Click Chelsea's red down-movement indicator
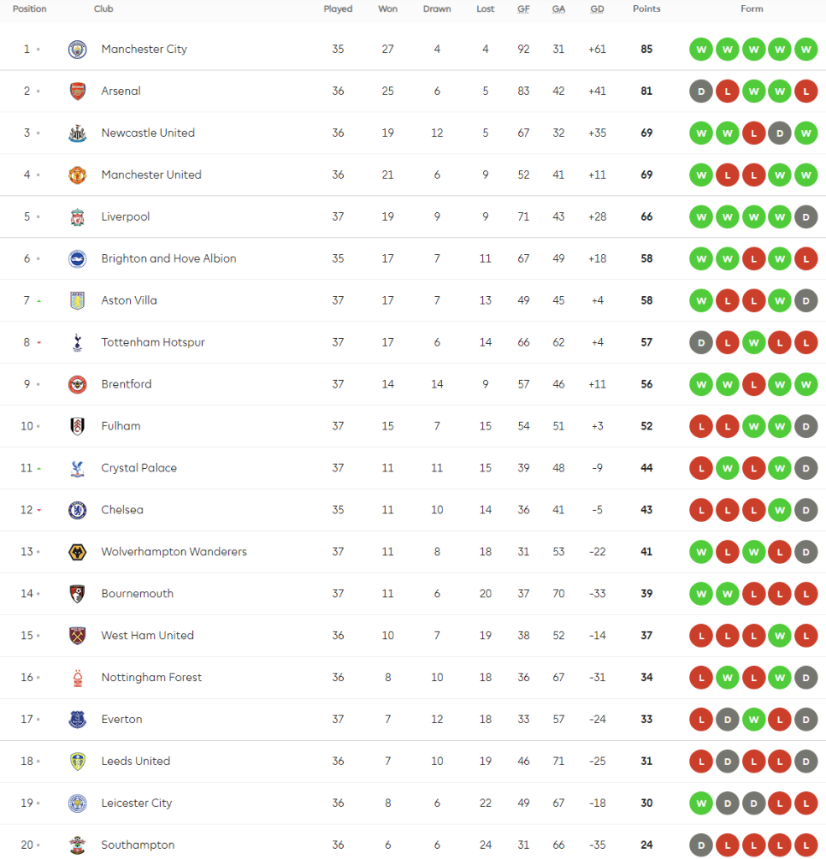Image resolution: width=826 pixels, height=859 pixels. coord(39,510)
